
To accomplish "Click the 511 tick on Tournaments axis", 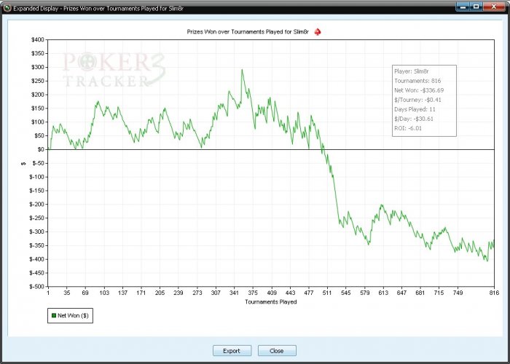I will [327, 293].
